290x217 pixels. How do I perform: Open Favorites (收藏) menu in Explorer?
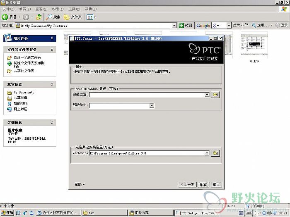[58, 9]
